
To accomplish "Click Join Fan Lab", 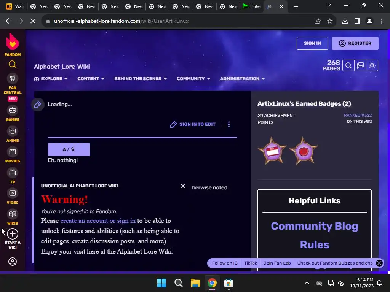I will click(277, 263).
